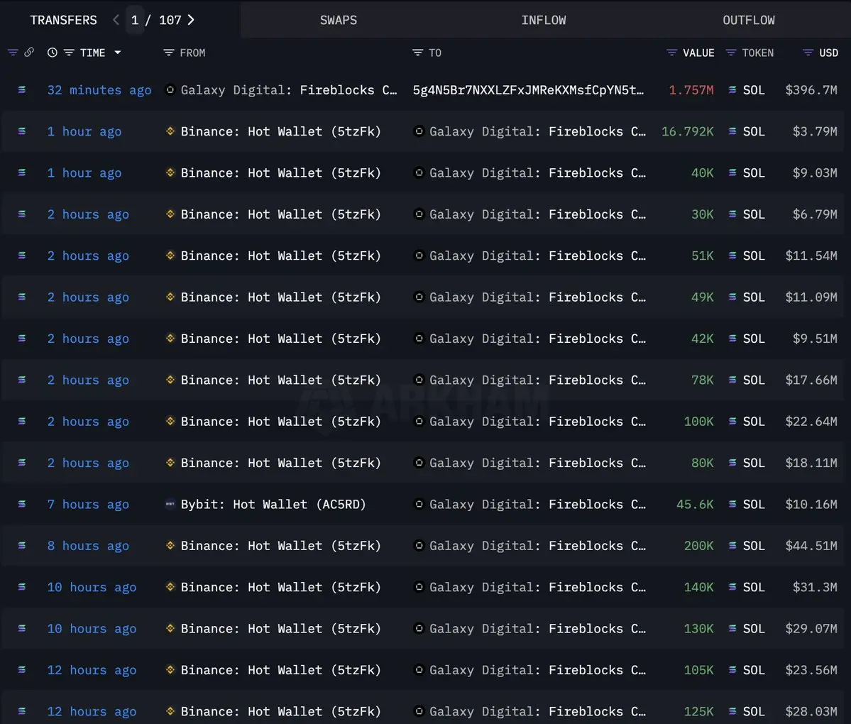Open Binance Hot Wallet in $3.79M row
Screen dimensions: 851x724
point(280,131)
